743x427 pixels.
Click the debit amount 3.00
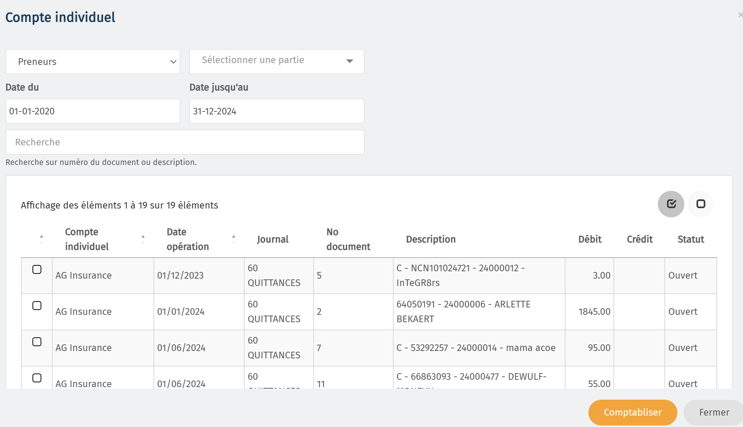tap(602, 275)
